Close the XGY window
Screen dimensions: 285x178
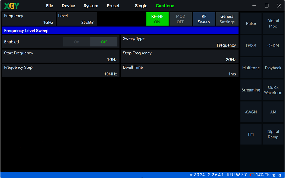[279, 6]
